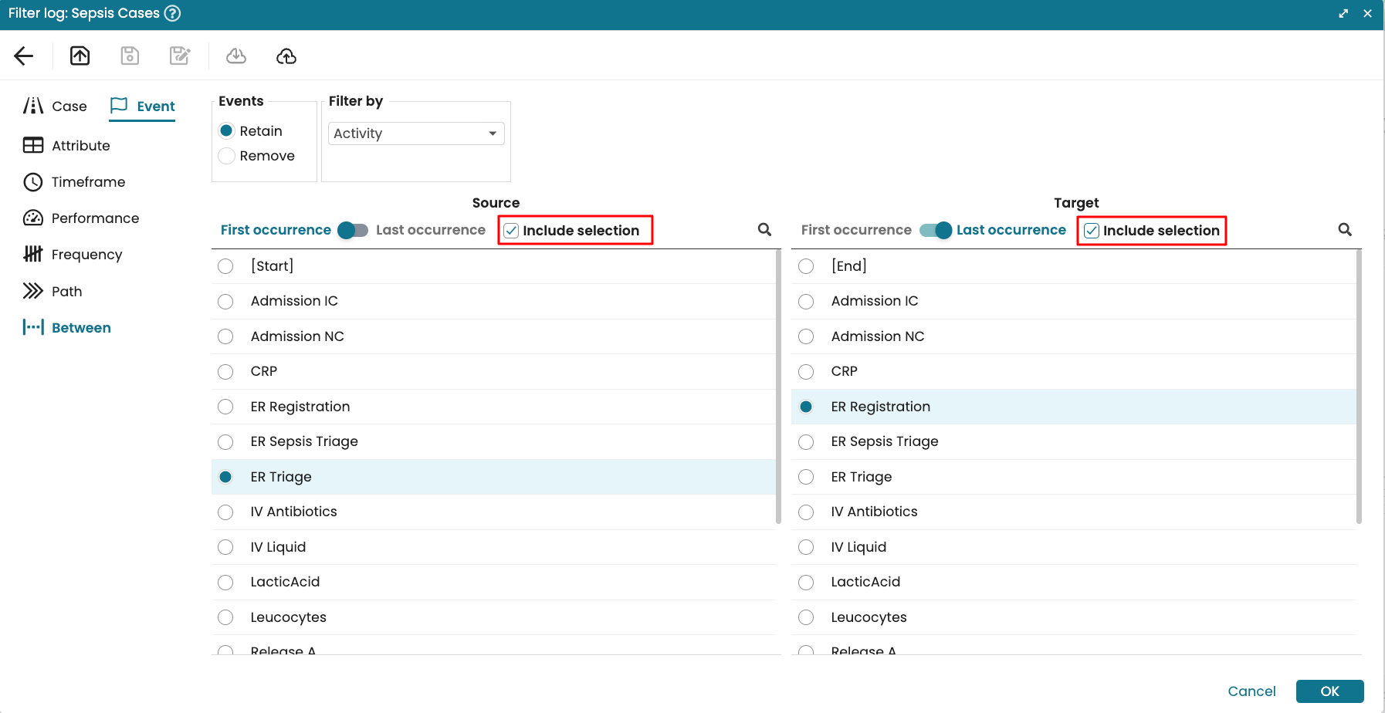The height and width of the screenshot is (713, 1385).
Task: Select the Remove events radio button
Action: pyautogui.click(x=227, y=156)
